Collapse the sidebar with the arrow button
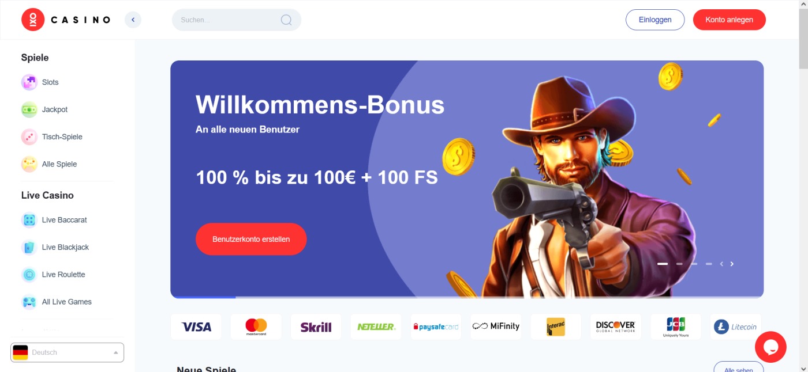 [133, 20]
